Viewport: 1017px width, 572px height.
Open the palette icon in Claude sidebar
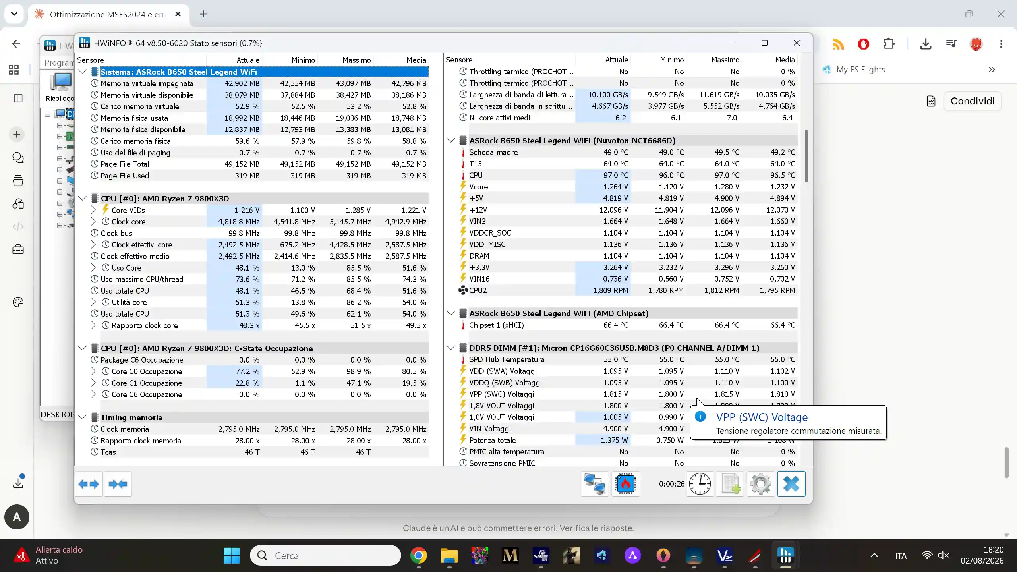(18, 302)
